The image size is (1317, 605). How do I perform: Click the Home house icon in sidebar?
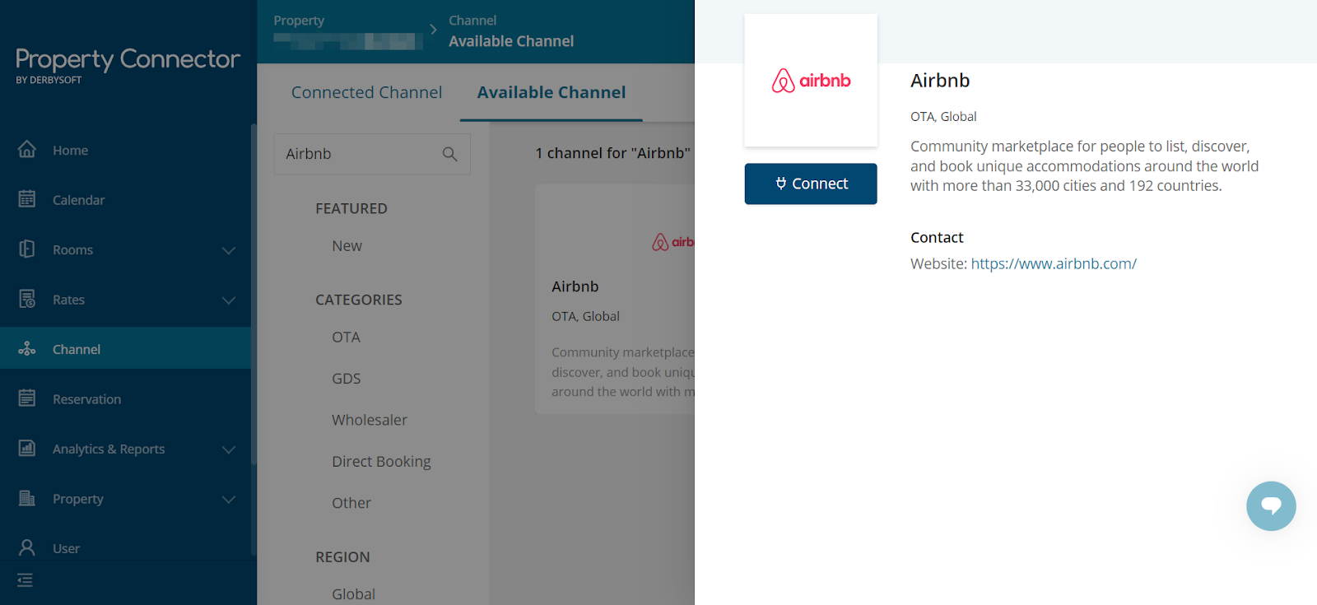click(x=27, y=149)
